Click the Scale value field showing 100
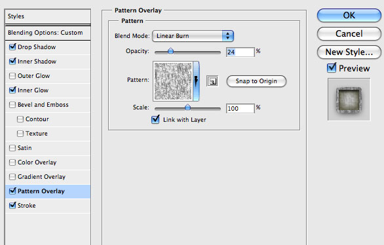This screenshot has width=384, height=245. (240, 109)
